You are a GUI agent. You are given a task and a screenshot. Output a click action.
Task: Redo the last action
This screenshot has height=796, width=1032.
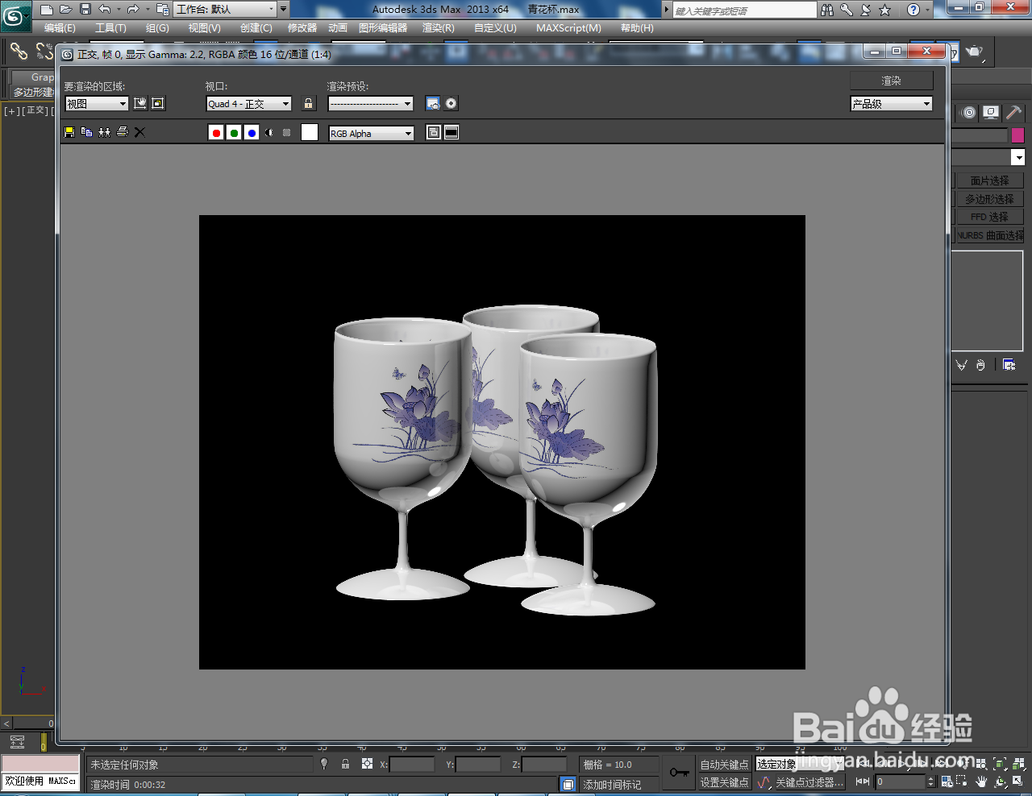click(x=133, y=10)
